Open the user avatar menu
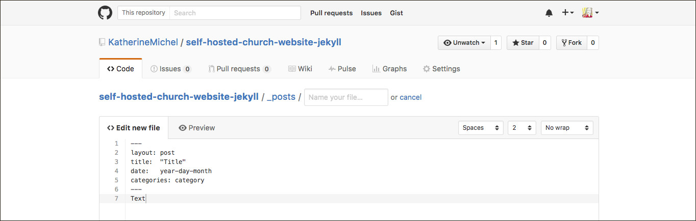Viewport: 696px width, 221px height. (590, 13)
